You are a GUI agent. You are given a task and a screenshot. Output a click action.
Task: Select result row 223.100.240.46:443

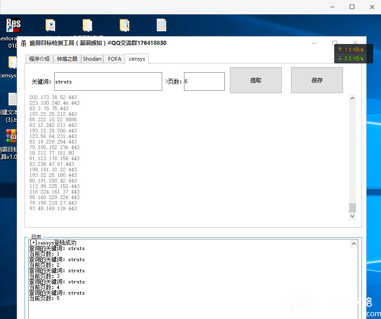pyautogui.click(x=54, y=103)
